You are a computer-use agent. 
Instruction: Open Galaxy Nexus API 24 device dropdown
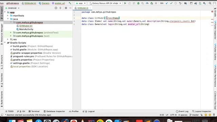pos(105,3)
